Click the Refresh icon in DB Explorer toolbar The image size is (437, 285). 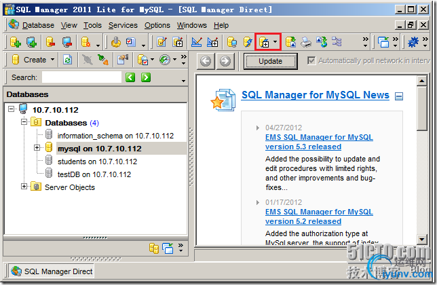click(67, 60)
